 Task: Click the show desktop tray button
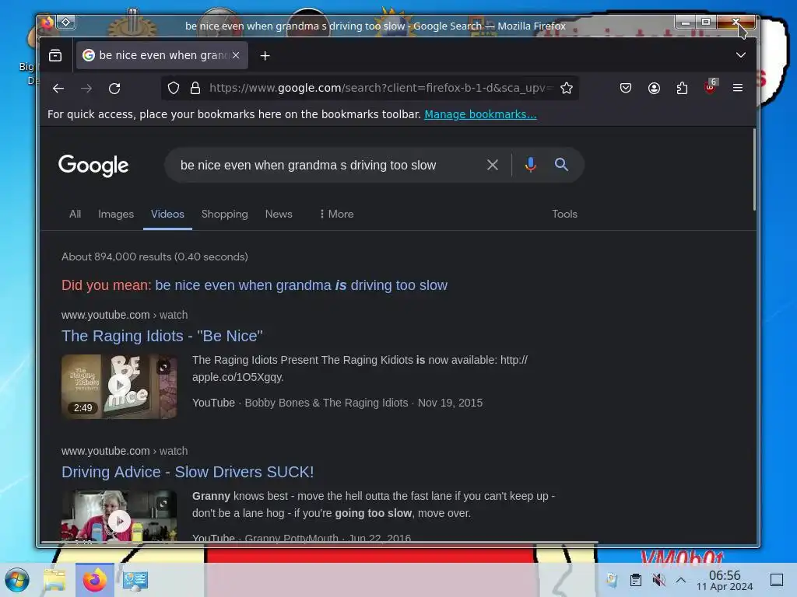click(x=777, y=580)
